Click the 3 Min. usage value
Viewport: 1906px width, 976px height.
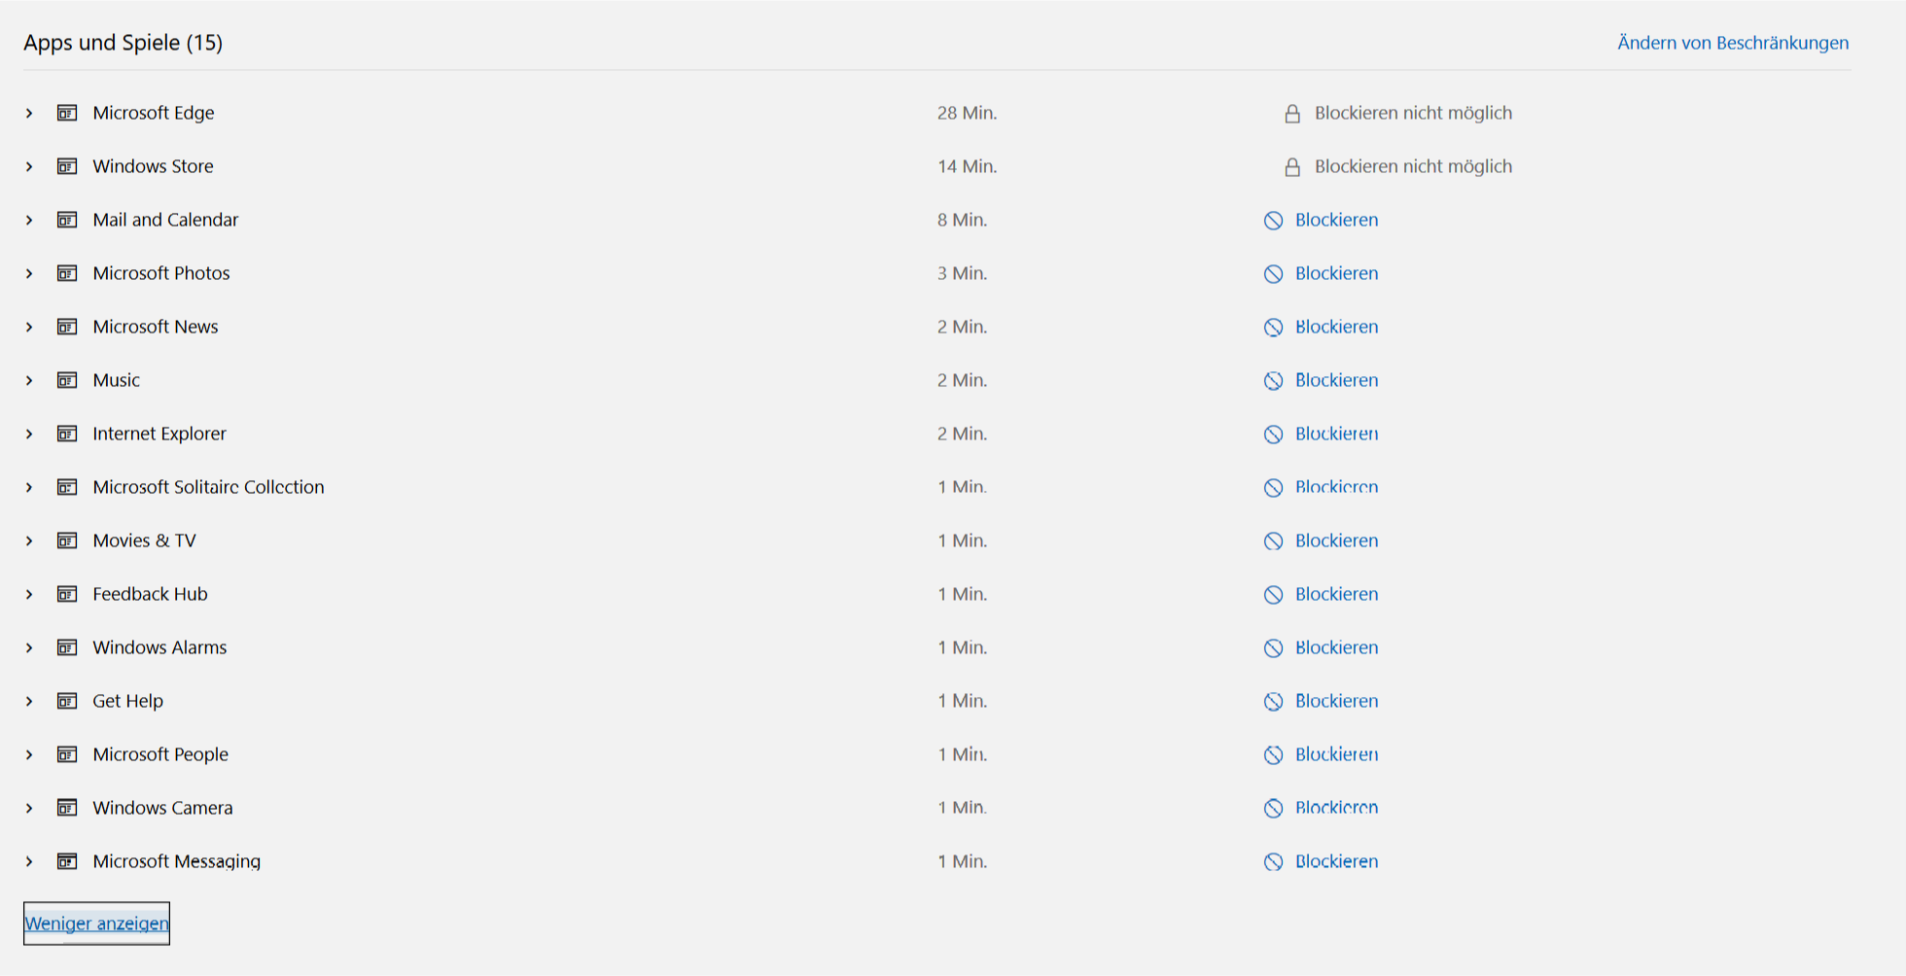coord(963,273)
